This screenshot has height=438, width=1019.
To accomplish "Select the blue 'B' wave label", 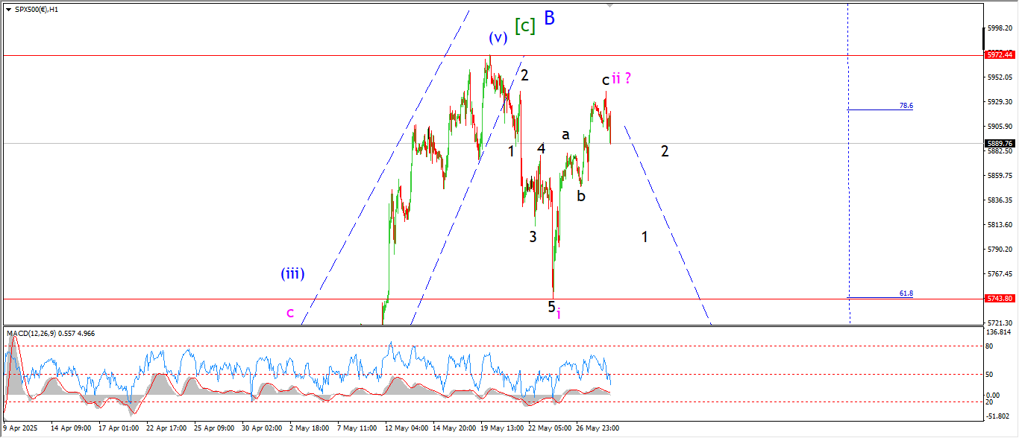I will pos(549,19).
